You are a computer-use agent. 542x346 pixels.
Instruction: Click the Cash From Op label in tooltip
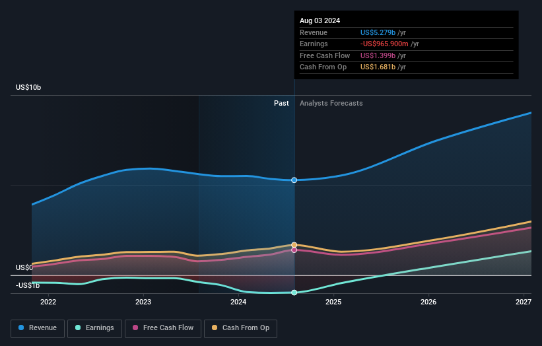pyautogui.click(x=323, y=67)
